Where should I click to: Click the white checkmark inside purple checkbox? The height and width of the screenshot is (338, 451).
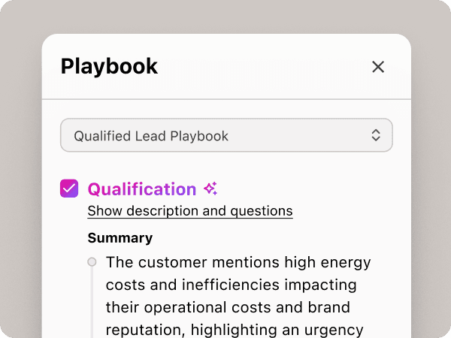click(x=69, y=189)
